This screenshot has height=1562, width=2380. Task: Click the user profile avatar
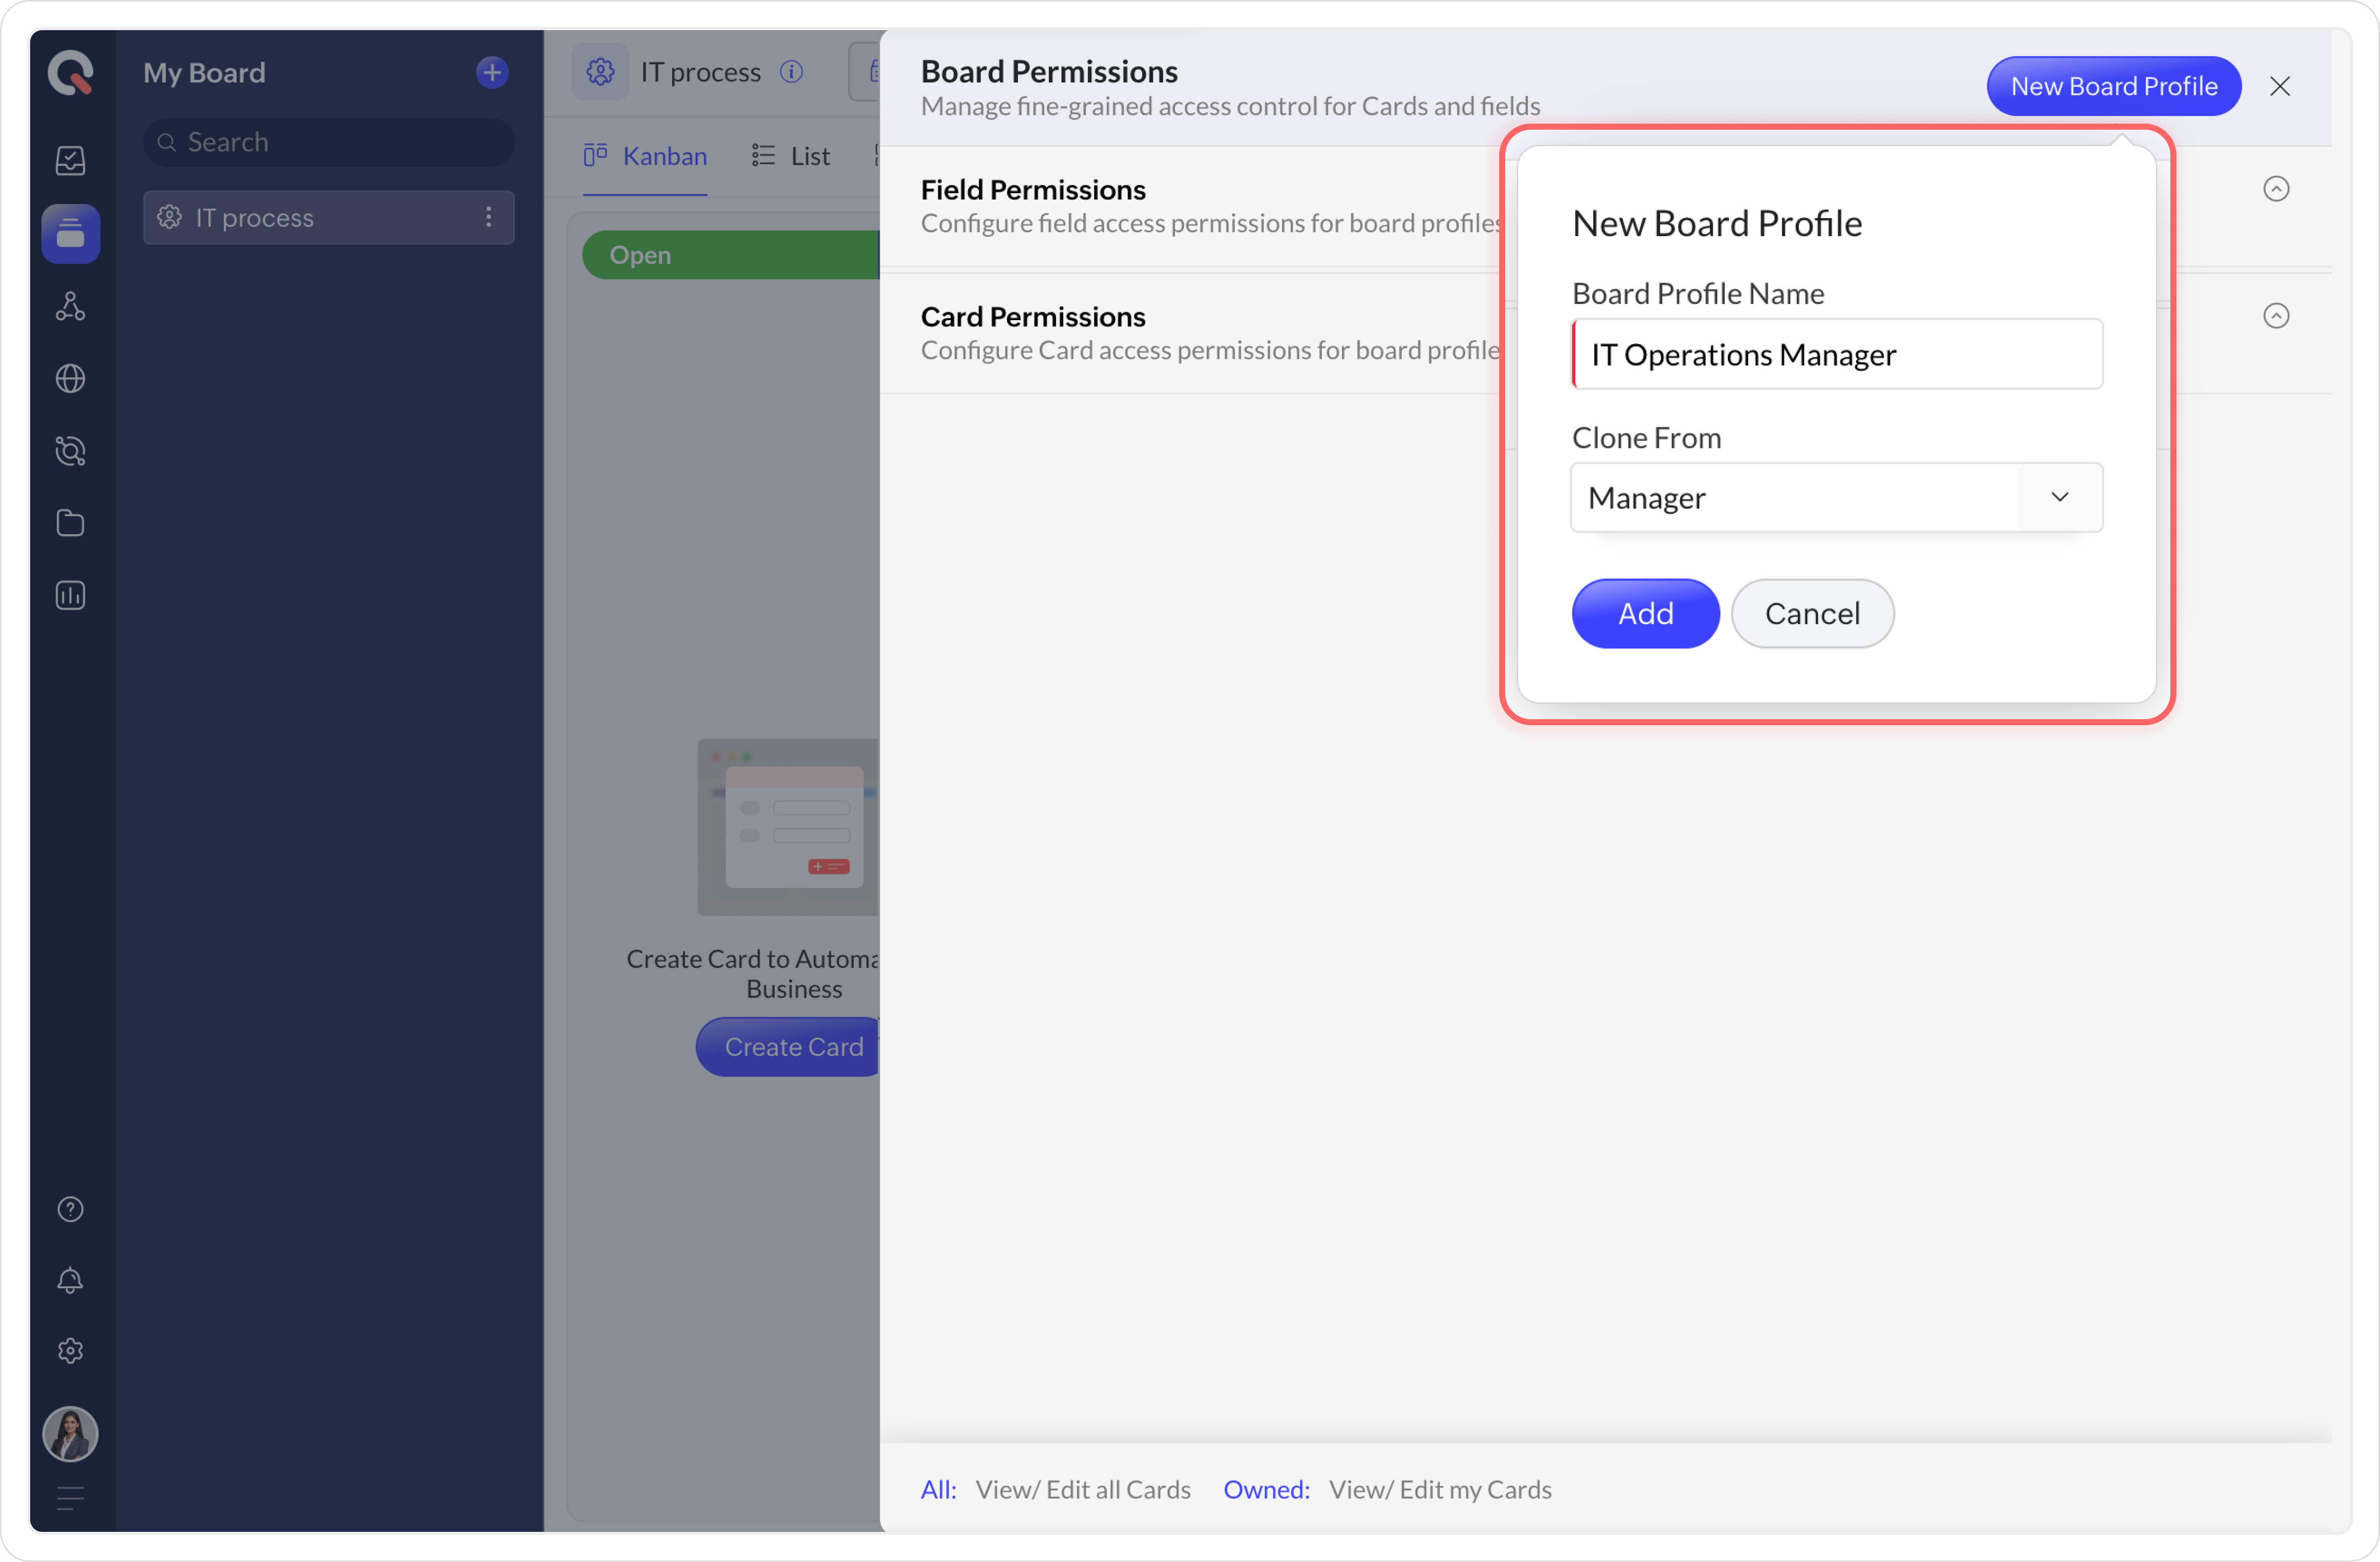coord(70,1434)
